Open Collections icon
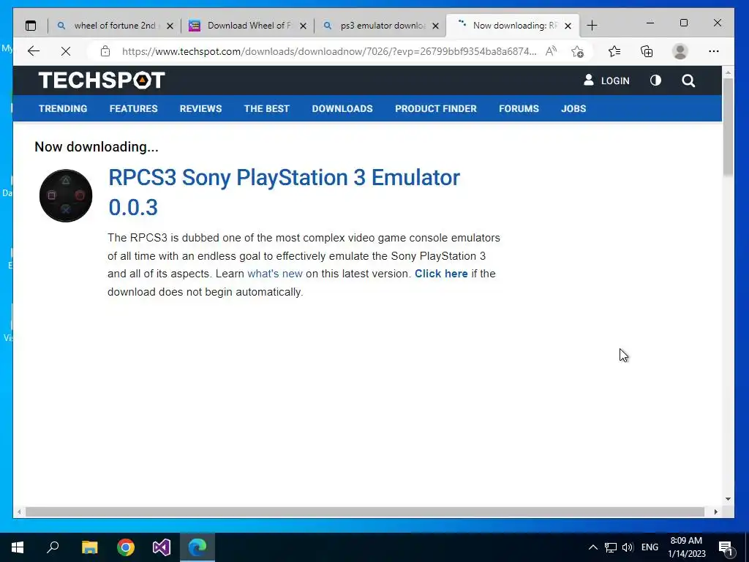The height and width of the screenshot is (562, 749). click(x=647, y=51)
